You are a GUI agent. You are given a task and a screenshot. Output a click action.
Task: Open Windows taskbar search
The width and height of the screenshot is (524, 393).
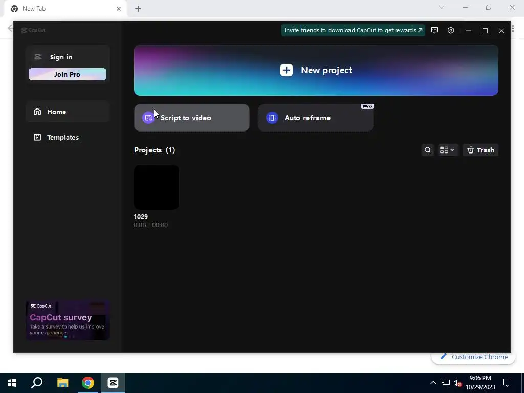pyautogui.click(x=37, y=383)
